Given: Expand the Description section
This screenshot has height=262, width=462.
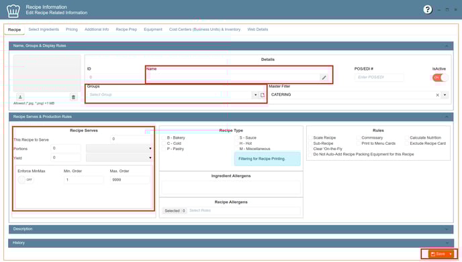Looking at the screenshot, I should 447,229.
